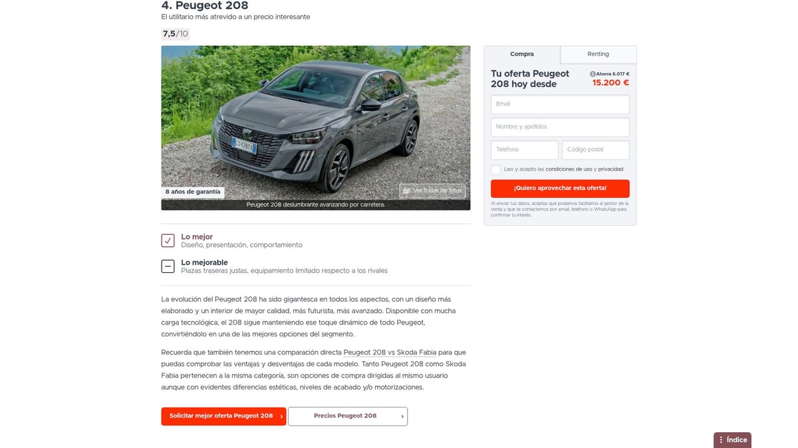Click the info icon beside Ahorra 6.017 €
The width and height of the screenshot is (798, 448).
coord(593,74)
